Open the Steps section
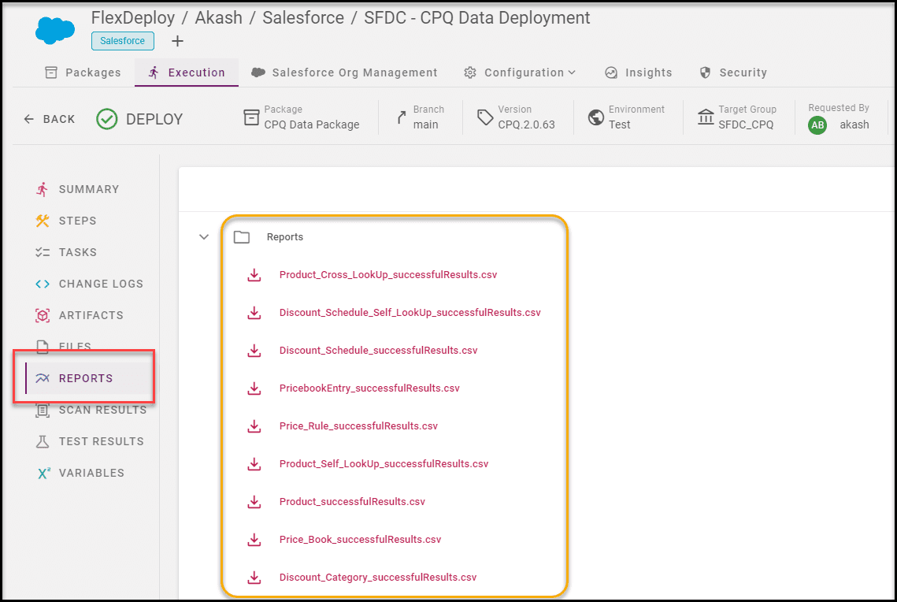 coord(66,221)
